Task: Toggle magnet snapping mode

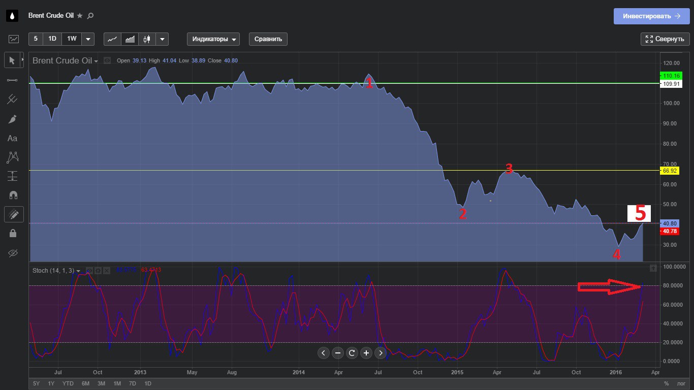Action: click(x=12, y=196)
